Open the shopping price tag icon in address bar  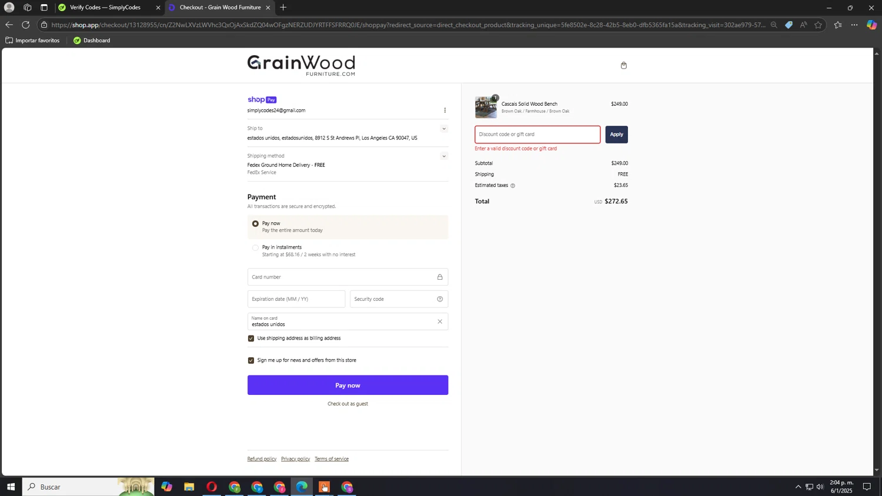[789, 25]
